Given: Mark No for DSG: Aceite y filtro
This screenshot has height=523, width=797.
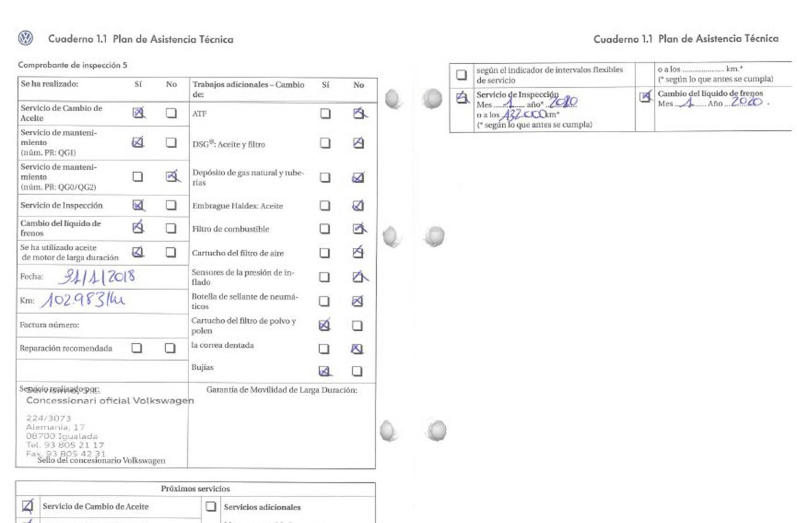Looking at the screenshot, I should coord(358,143).
